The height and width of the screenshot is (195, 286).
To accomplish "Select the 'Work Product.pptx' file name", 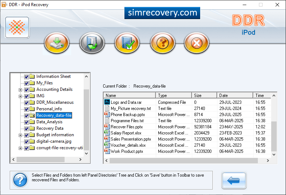I will tap(127, 151).
